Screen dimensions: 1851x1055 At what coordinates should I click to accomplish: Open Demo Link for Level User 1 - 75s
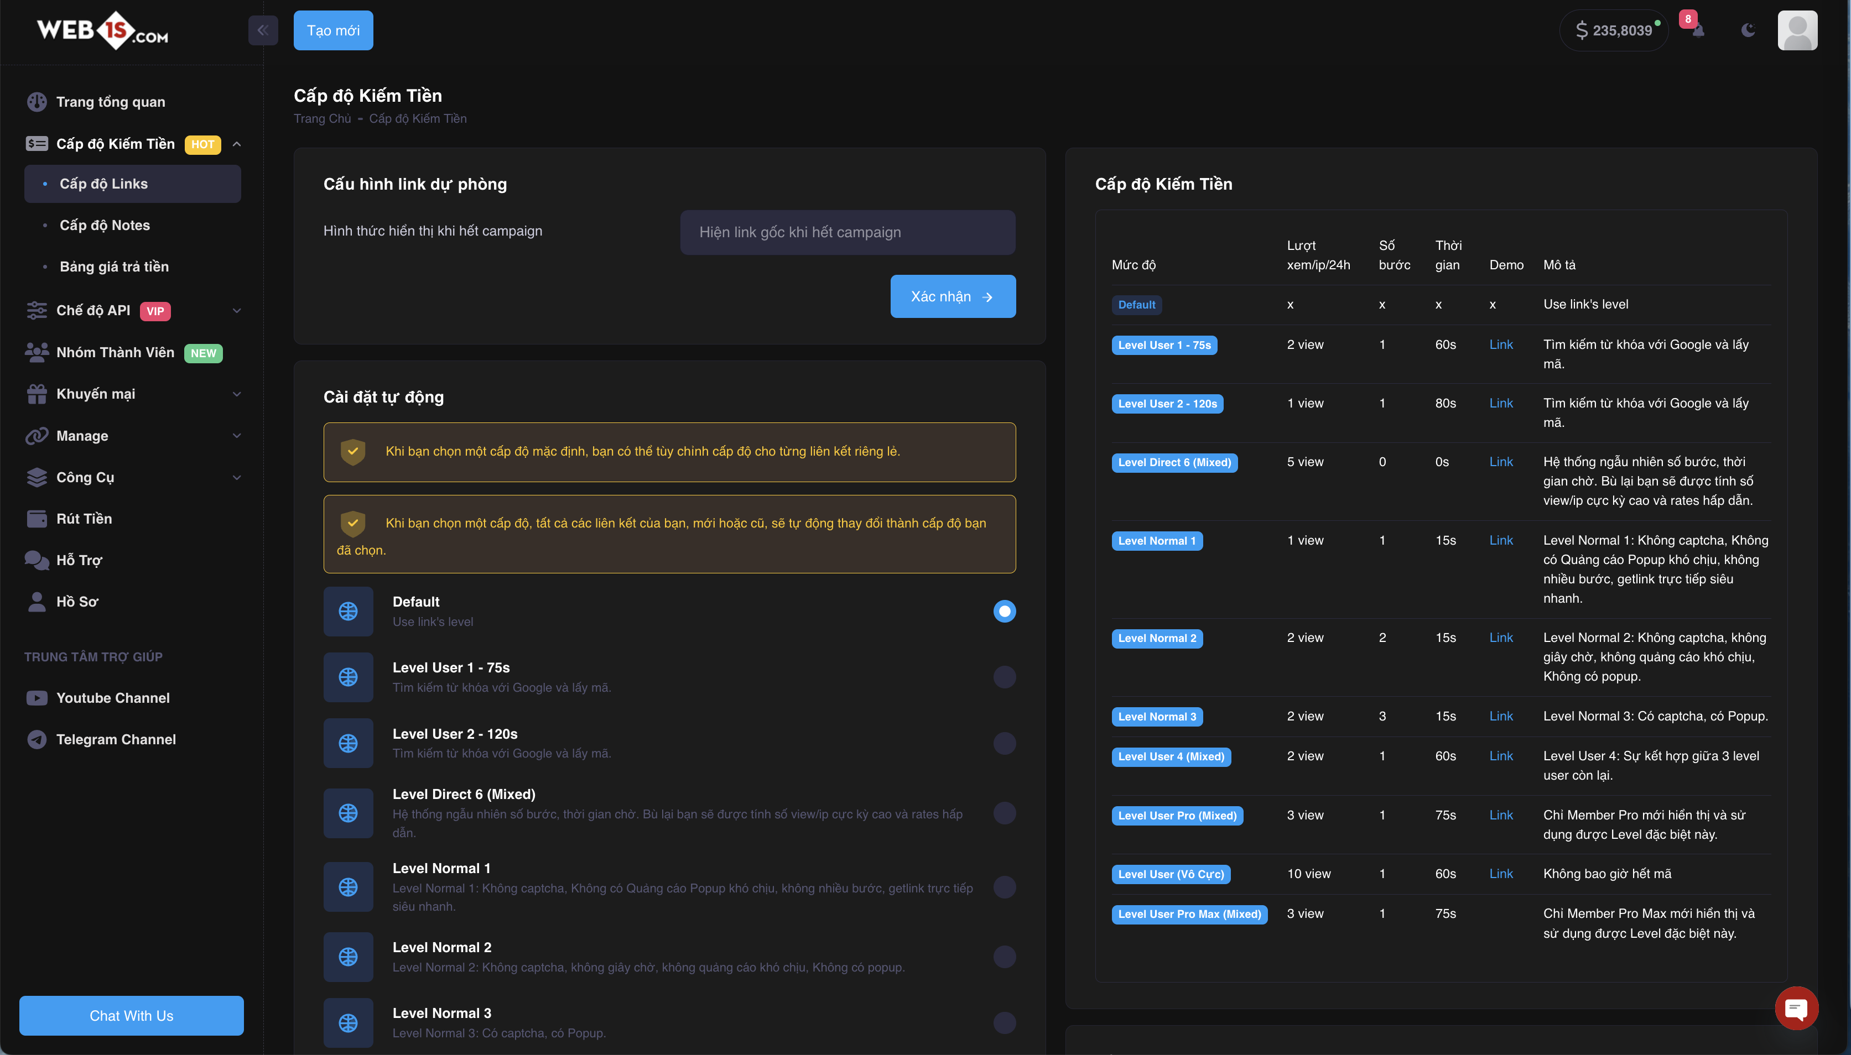tap(1501, 345)
